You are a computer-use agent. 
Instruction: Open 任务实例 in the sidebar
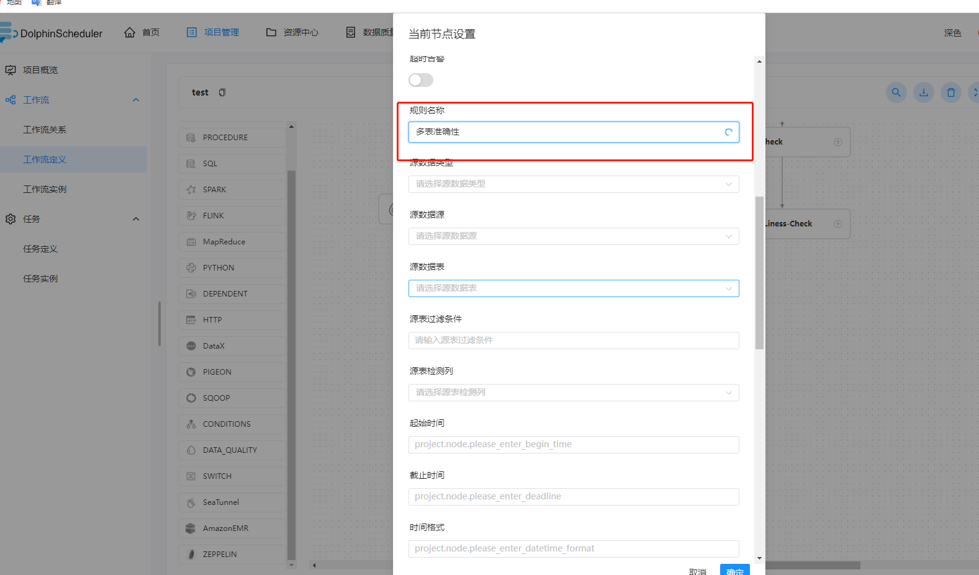[40, 279]
